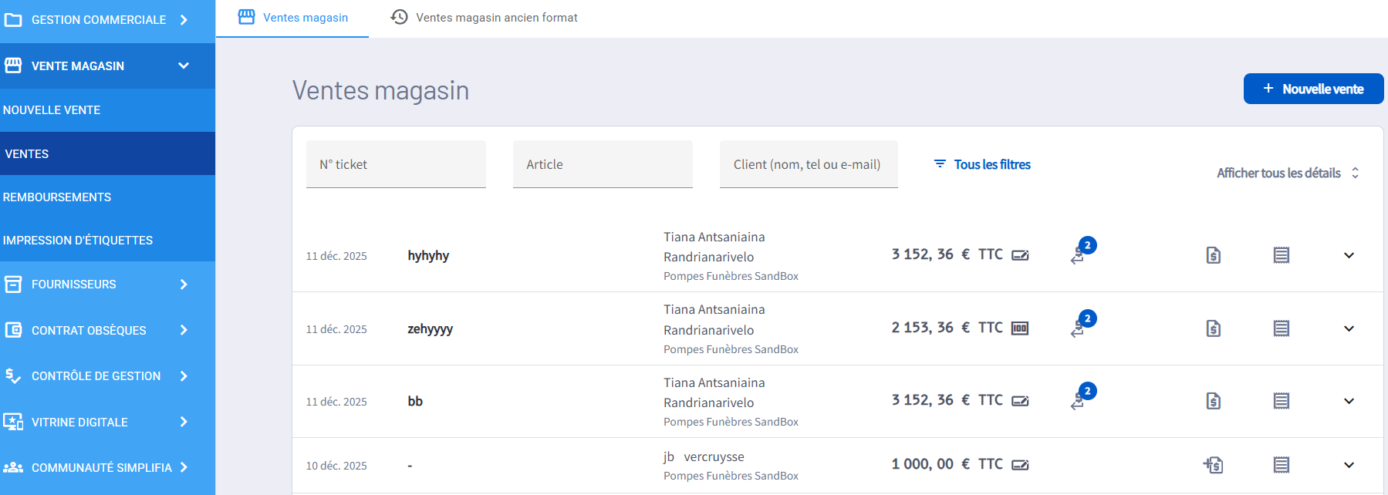Click add invoice icon on jb vercruysse row

coord(1213,465)
